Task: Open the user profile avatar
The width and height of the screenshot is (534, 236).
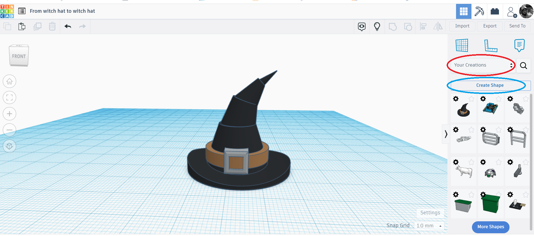Action: pyautogui.click(x=526, y=11)
